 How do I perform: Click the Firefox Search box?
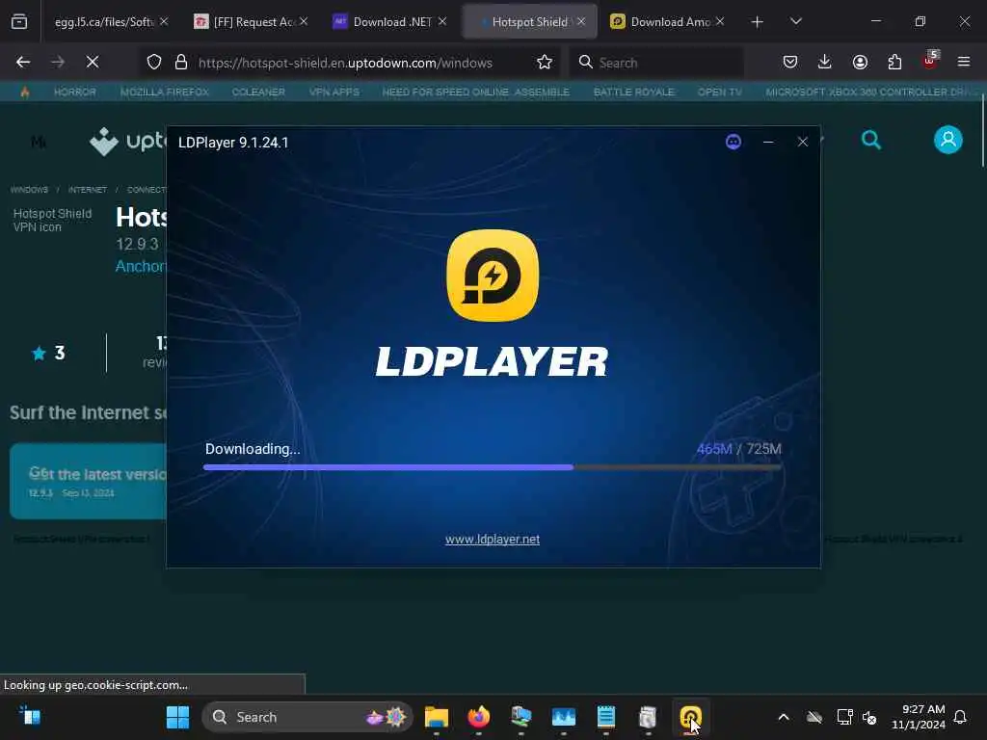tap(656, 63)
